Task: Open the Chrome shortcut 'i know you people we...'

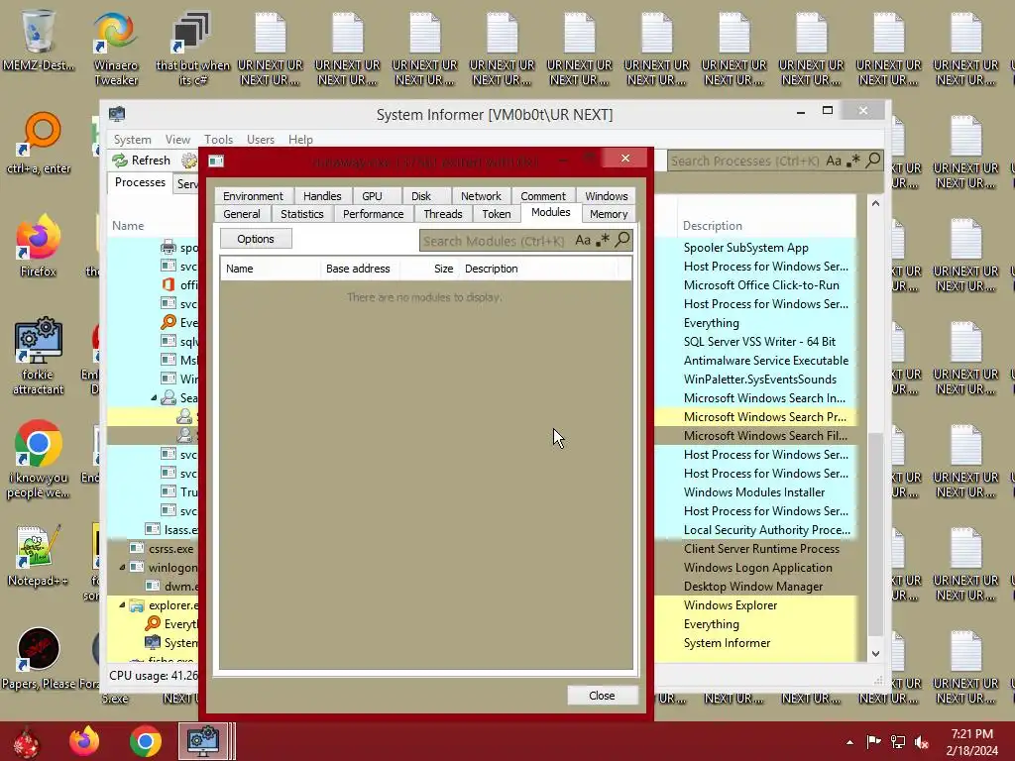Action: 39,460
